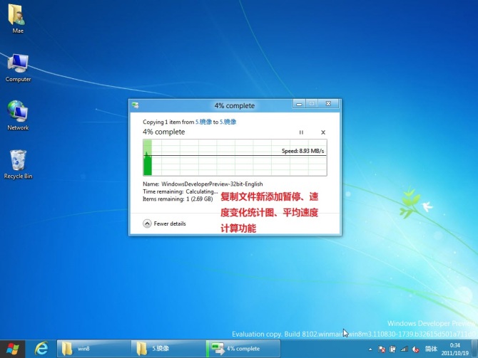Click the Items remaining 1 (2.69 GB) text
This screenshot has width=478, height=358.
178,199
